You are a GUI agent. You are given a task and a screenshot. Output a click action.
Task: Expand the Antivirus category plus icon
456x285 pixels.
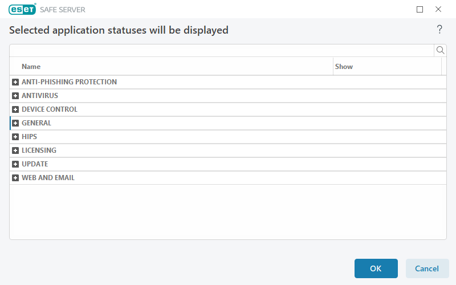(x=16, y=96)
